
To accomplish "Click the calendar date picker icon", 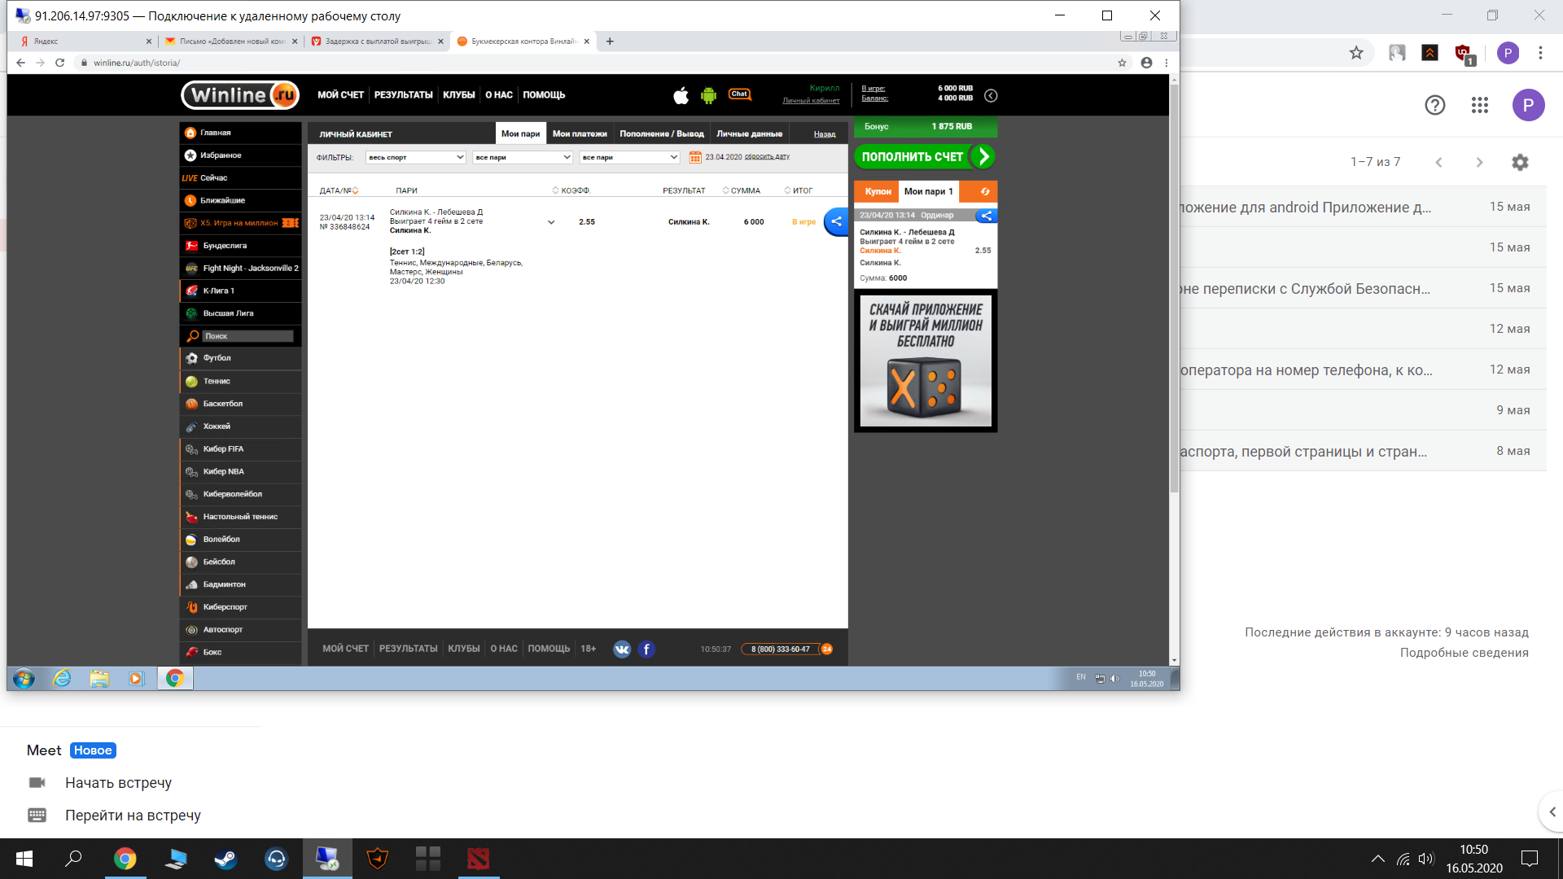I will click(695, 157).
